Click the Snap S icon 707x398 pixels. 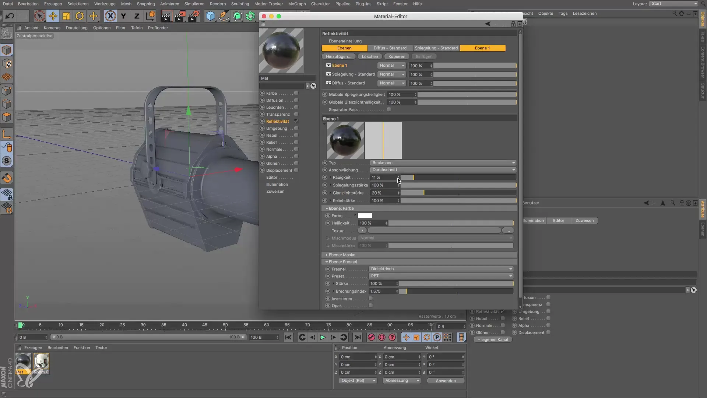coord(7,161)
